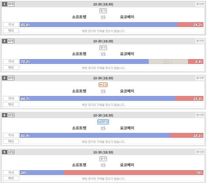This screenshot has width=207, height=183.
Task: Click the VS link in match 1
Action: (x=103, y=17)
